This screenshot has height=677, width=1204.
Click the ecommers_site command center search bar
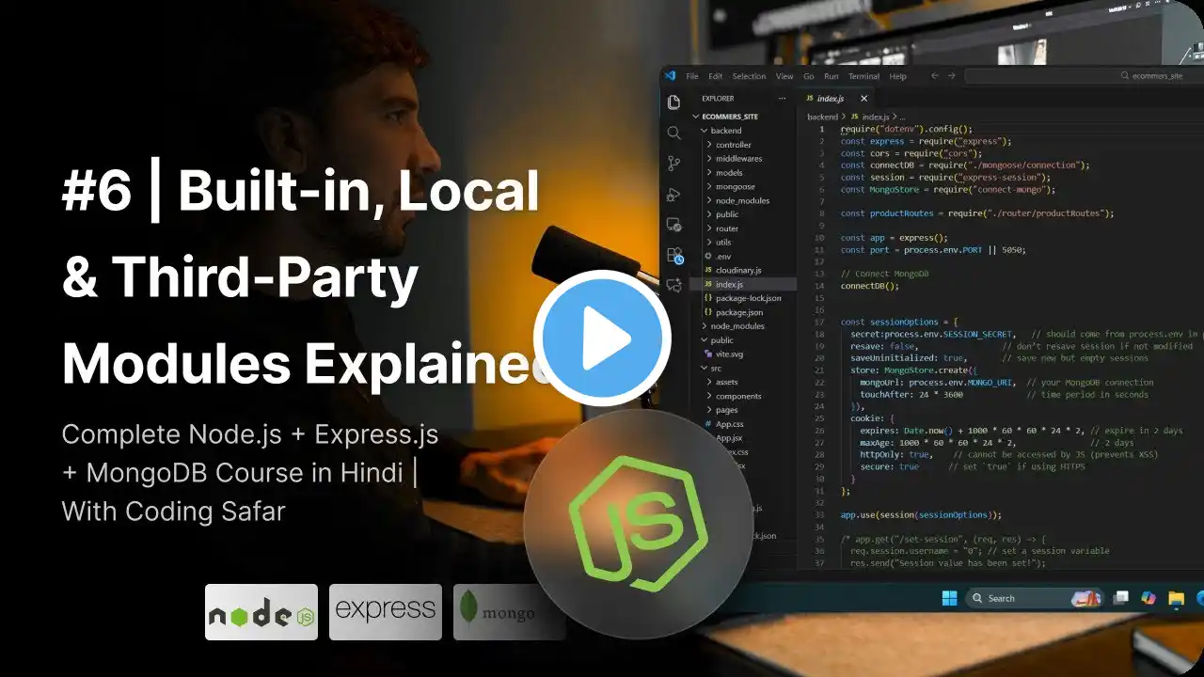tap(1084, 76)
